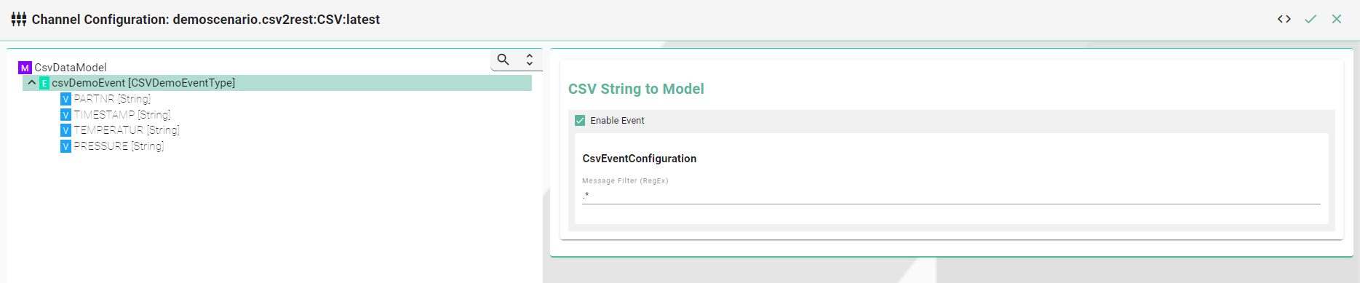Select the PARTNR [String] variable

(x=112, y=99)
